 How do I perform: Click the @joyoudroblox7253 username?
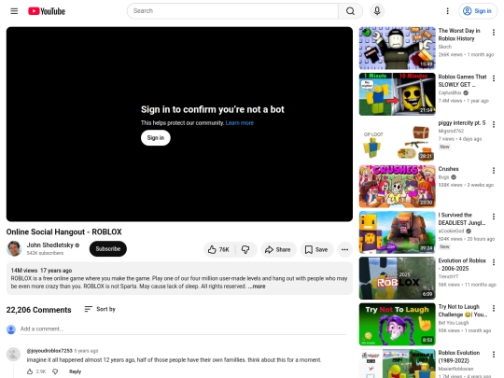click(x=49, y=350)
